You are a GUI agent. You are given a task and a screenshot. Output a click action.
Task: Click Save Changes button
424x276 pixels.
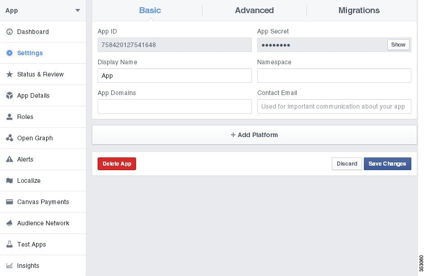pos(387,164)
